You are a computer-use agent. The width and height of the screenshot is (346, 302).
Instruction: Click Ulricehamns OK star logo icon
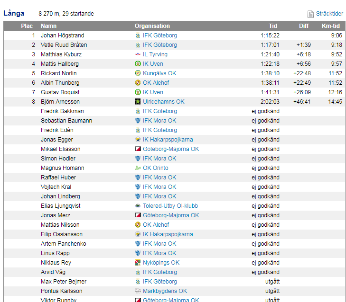(138, 102)
